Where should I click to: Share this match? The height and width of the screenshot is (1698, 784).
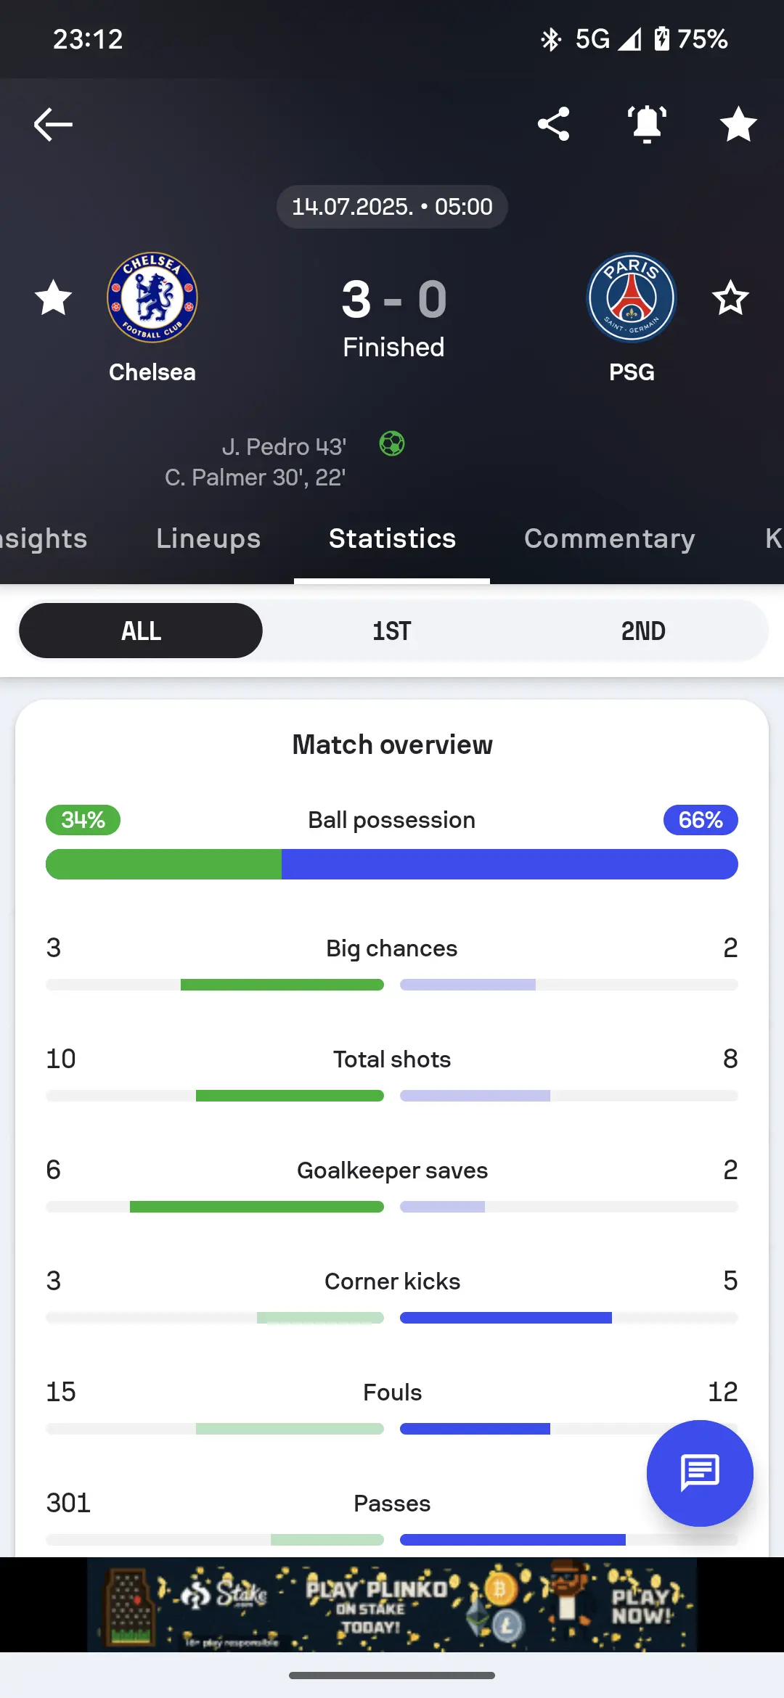tap(553, 124)
